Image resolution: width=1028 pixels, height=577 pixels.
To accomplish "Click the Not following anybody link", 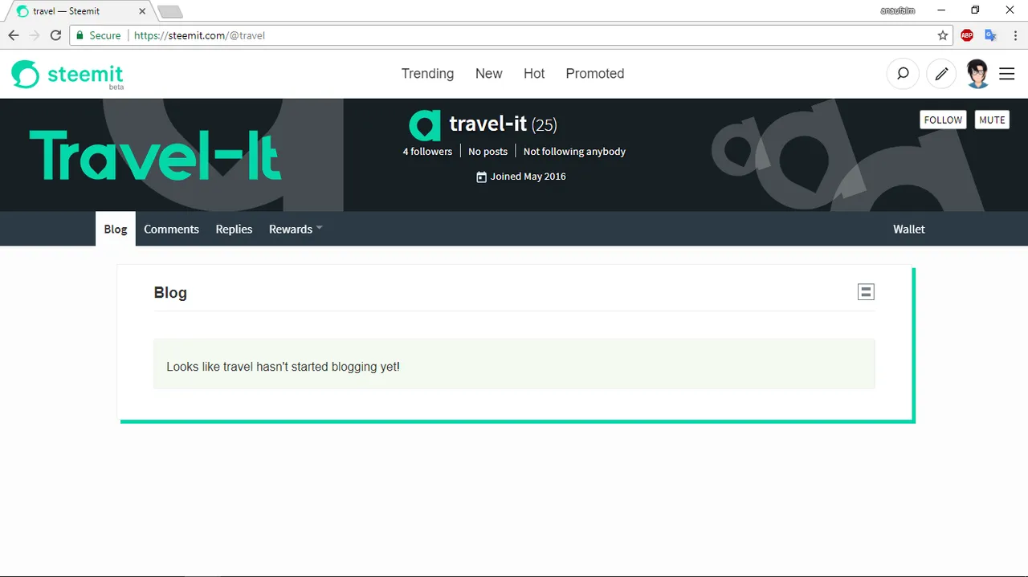I will [574, 151].
